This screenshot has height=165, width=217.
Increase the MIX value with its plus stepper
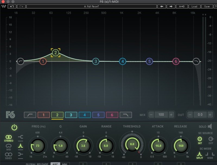(171, 115)
